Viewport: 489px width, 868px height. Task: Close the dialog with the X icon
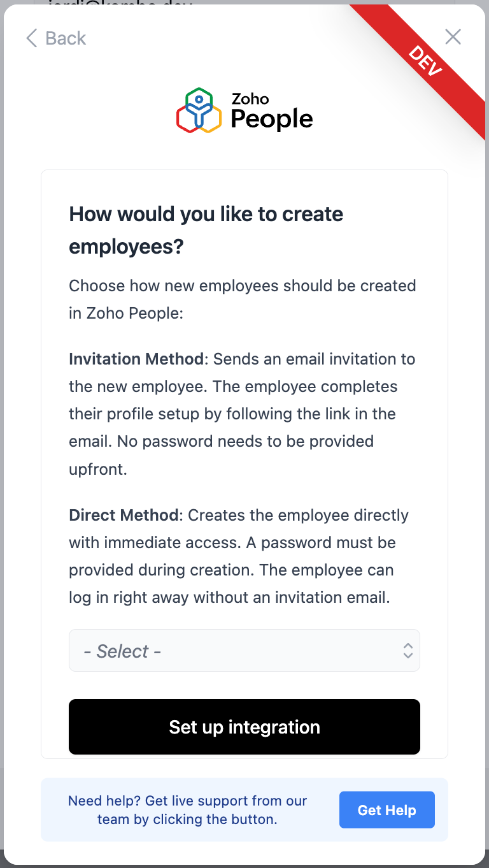tap(453, 37)
